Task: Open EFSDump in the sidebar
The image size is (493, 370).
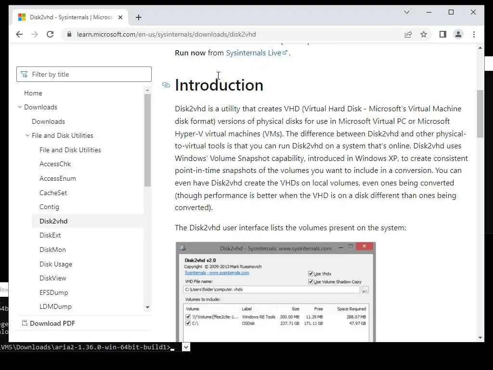Action: pyautogui.click(x=53, y=292)
